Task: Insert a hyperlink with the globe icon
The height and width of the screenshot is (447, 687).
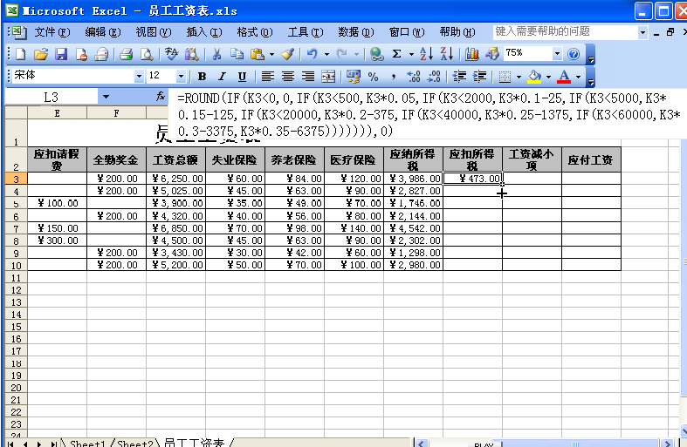Action: (376, 54)
